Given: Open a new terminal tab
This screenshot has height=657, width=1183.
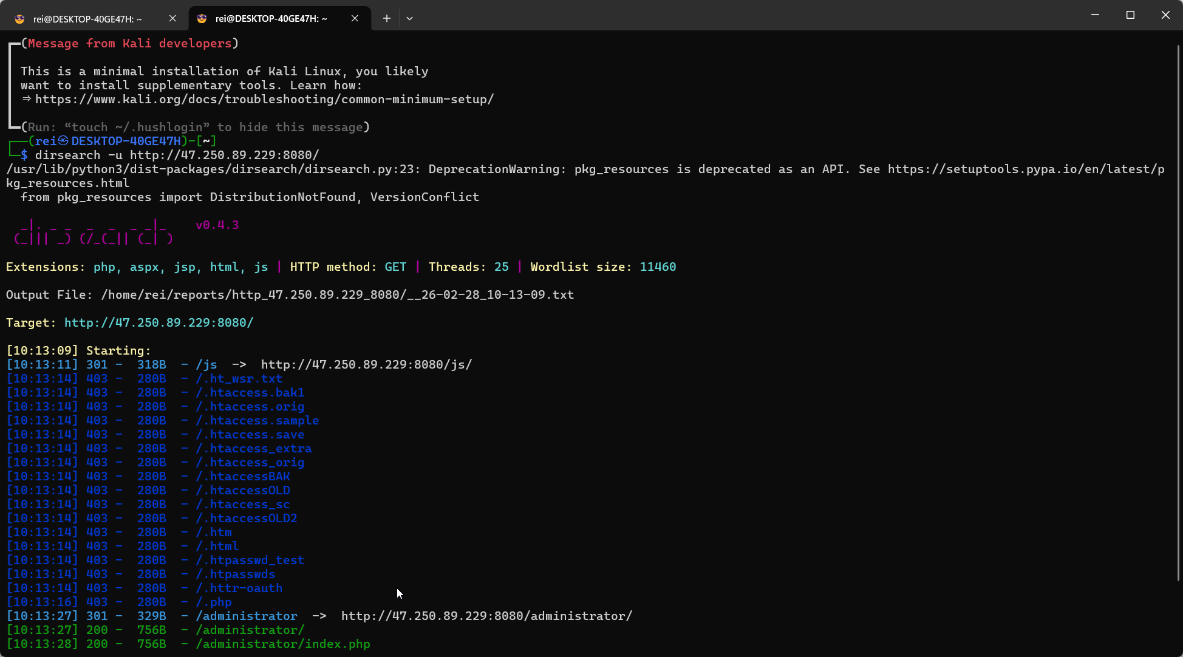Looking at the screenshot, I should pyautogui.click(x=386, y=19).
